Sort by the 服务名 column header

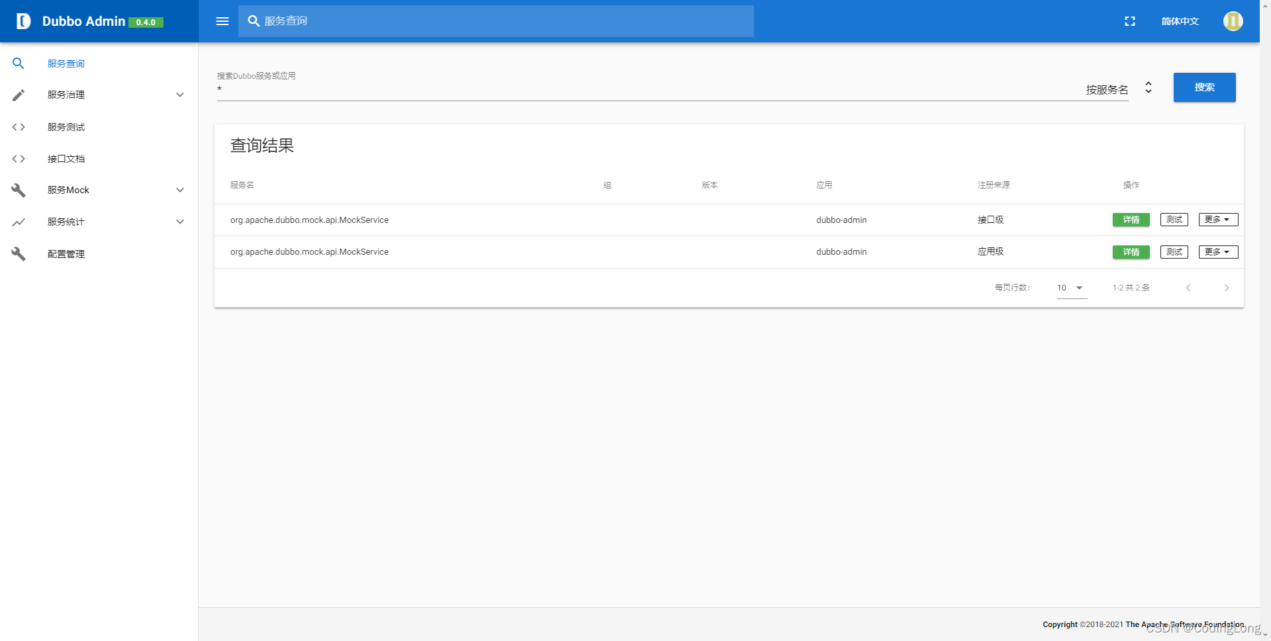click(242, 185)
